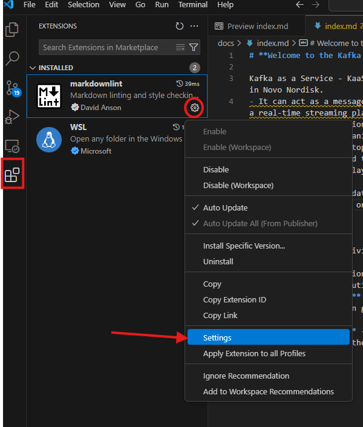Navigate forward with the right arrow
This screenshot has height=427, width=363.
(x=315, y=5)
